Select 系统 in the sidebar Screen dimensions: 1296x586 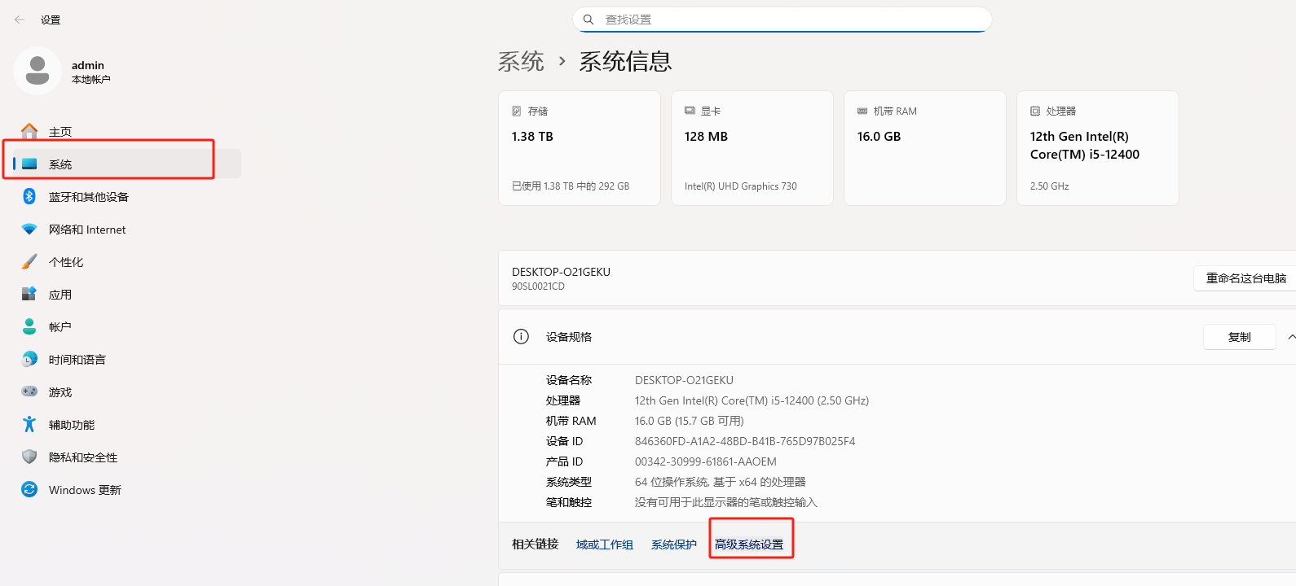[x=127, y=164]
